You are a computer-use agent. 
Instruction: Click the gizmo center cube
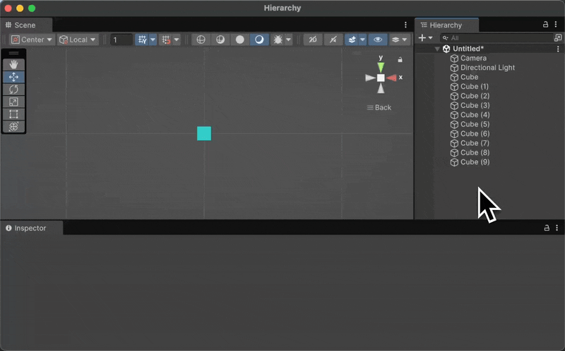381,78
